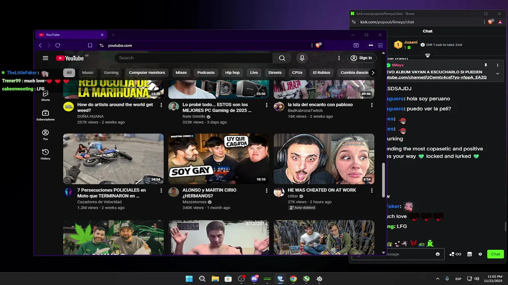
Task: Open the browser menu in YouTube window
Action: [380, 45]
